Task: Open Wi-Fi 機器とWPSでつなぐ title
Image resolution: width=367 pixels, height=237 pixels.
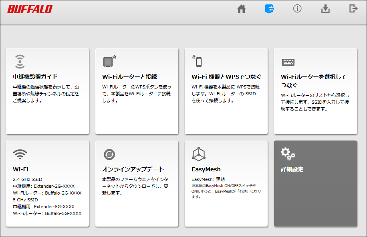Action: pos(226,77)
